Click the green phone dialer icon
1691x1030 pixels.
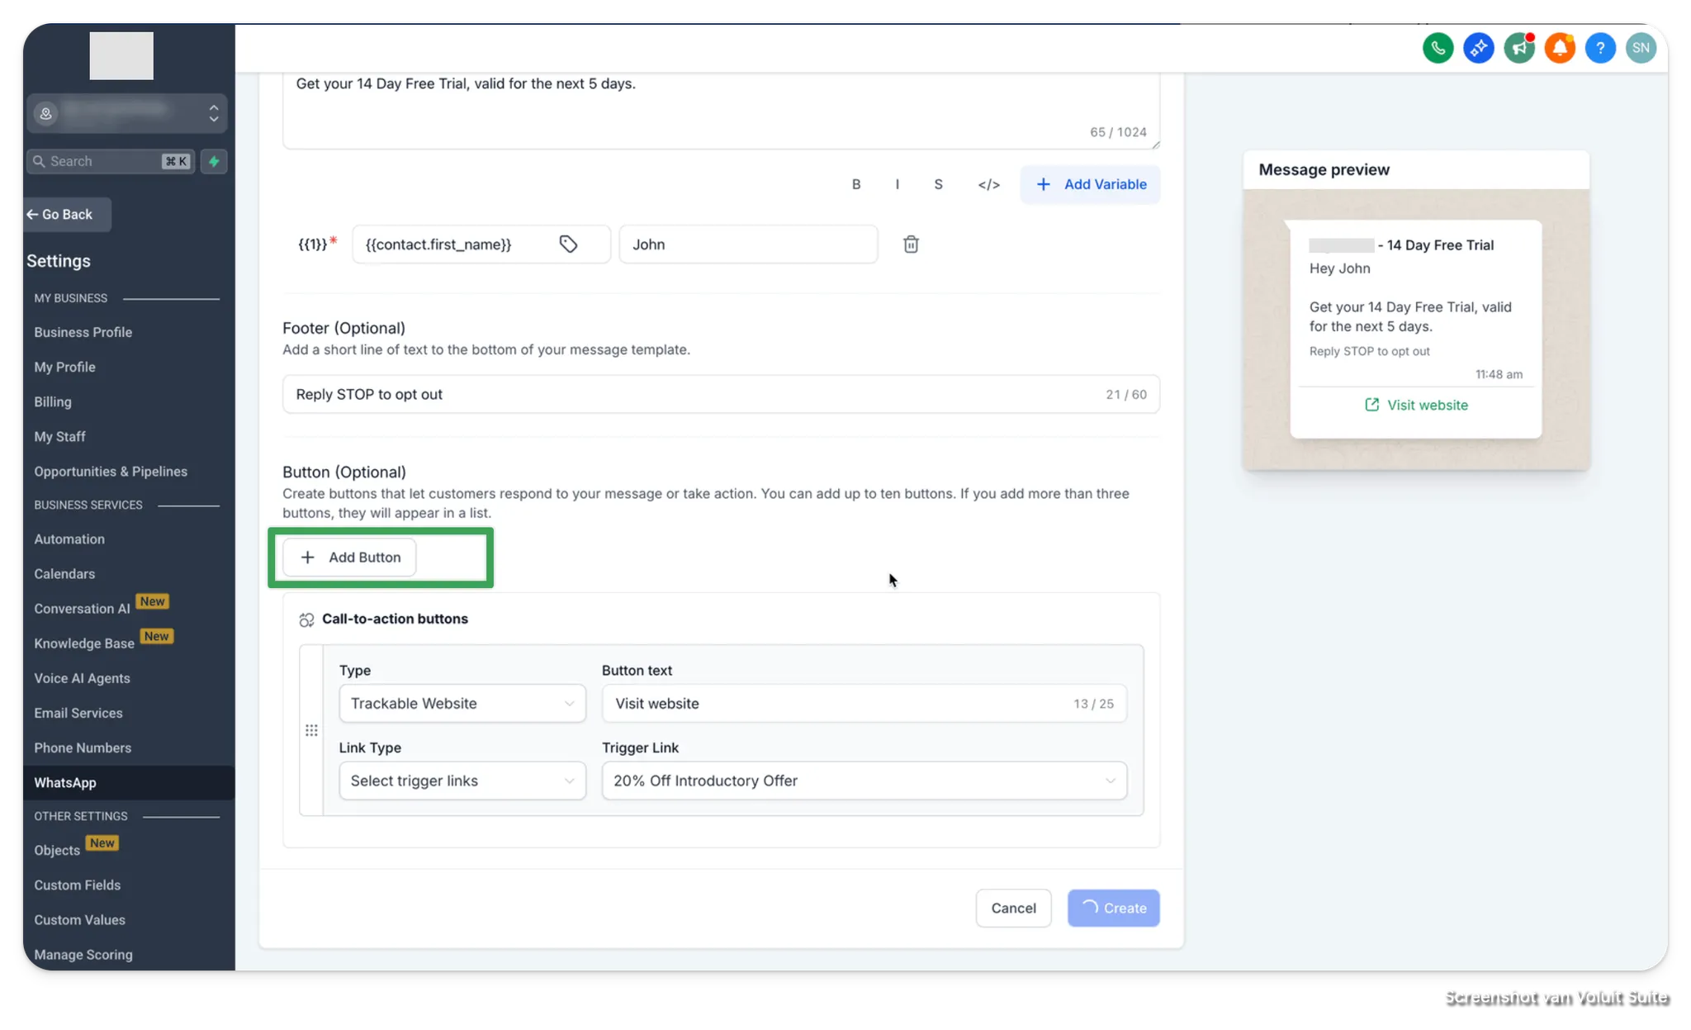pos(1438,48)
